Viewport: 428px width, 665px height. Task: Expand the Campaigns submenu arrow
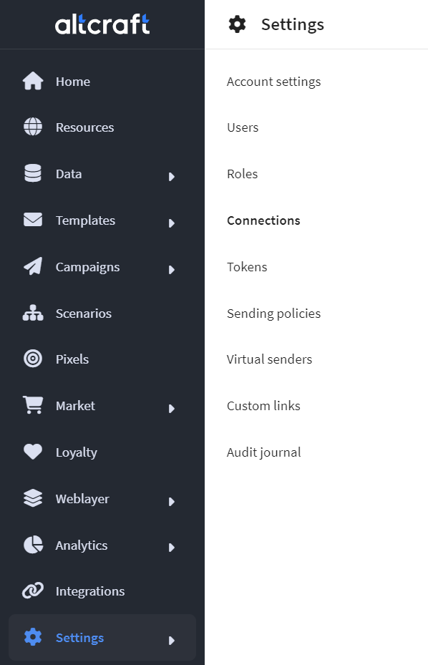click(171, 270)
